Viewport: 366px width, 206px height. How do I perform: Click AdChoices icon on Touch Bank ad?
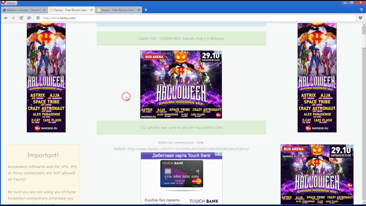(217, 154)
